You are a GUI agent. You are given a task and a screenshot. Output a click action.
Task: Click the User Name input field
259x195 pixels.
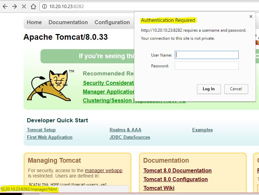[x=206, y=55]
